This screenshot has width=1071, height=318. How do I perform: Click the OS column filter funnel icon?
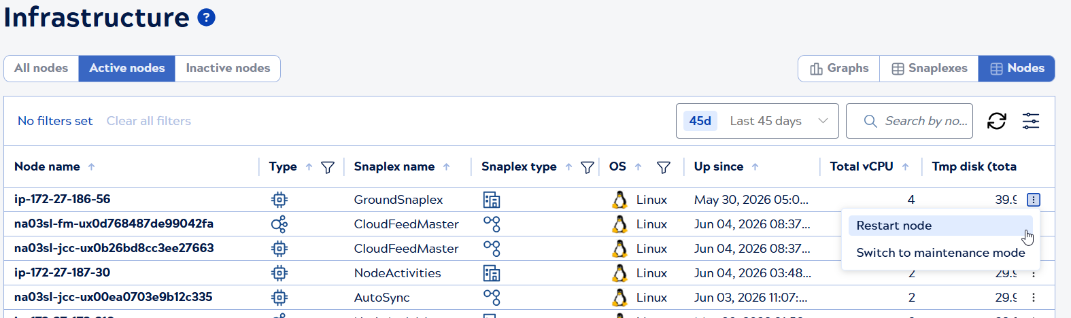[x=664, y=167]
